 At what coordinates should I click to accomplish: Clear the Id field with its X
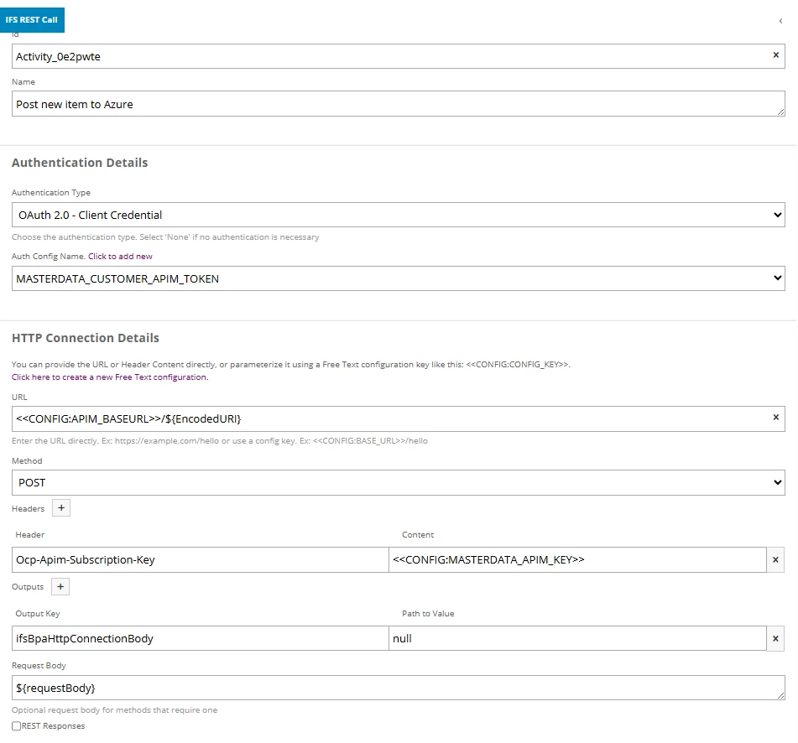(775, 55)
